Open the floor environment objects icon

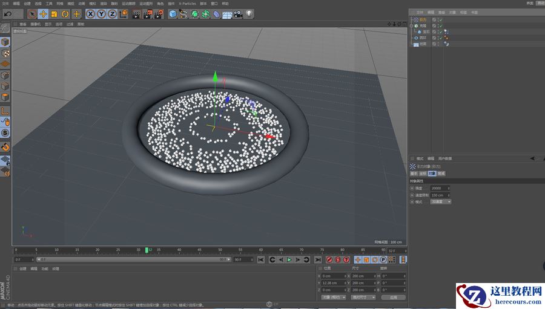[x=227, y=15]
